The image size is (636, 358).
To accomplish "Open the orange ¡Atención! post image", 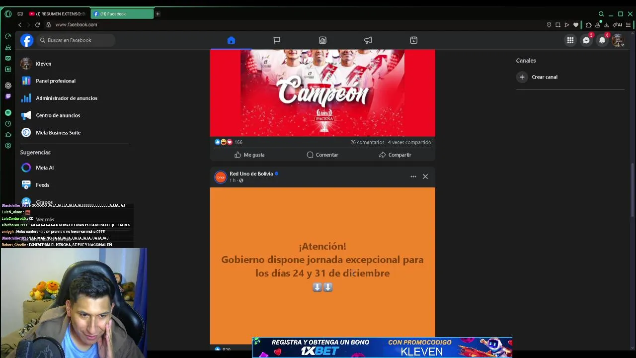I will (x=322, y=266).
